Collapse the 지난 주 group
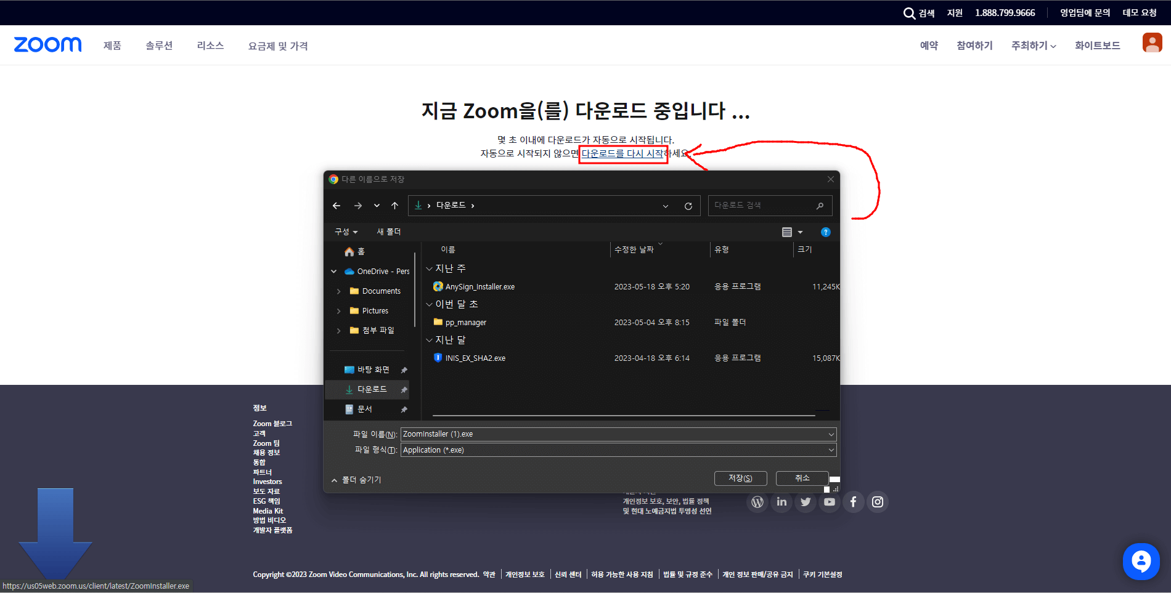 (430, 268)
